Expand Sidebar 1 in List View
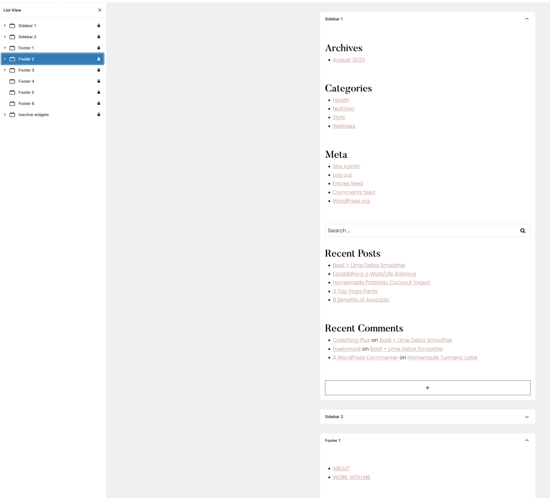 click(x=4, y=26)
